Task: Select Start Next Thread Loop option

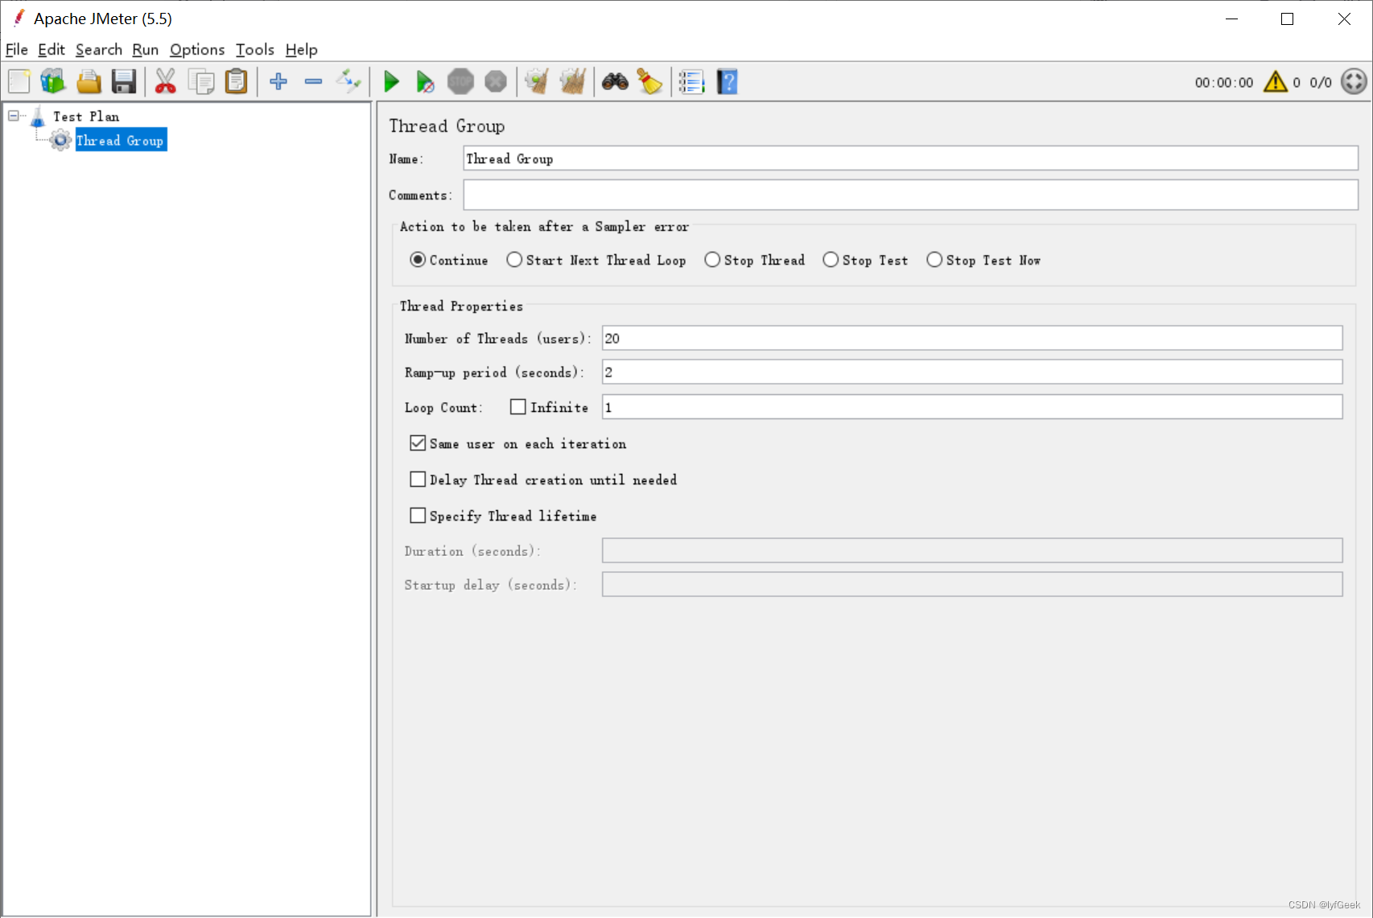Action: pos(514,260)
